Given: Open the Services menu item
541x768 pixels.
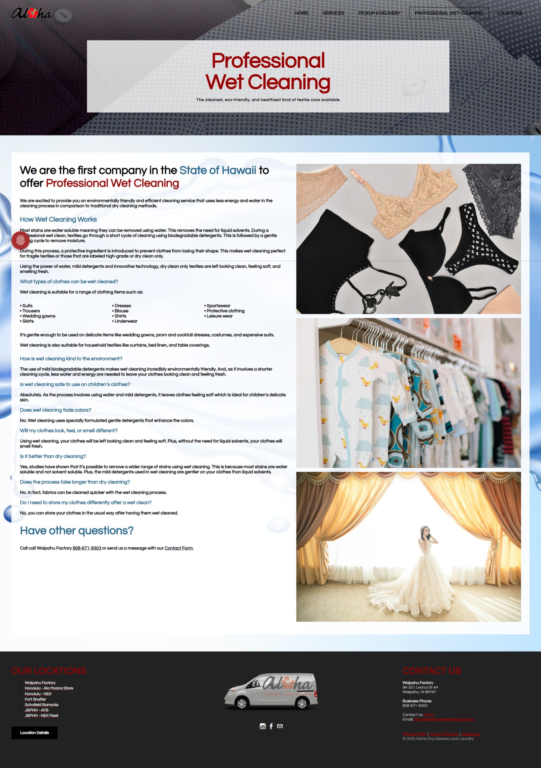Looking at the screenshot, I should point(333,13).
